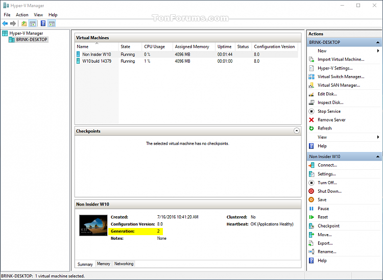383x280 pixels.
Task: Click the Connect icon in Actions
Action: [312, 165]
